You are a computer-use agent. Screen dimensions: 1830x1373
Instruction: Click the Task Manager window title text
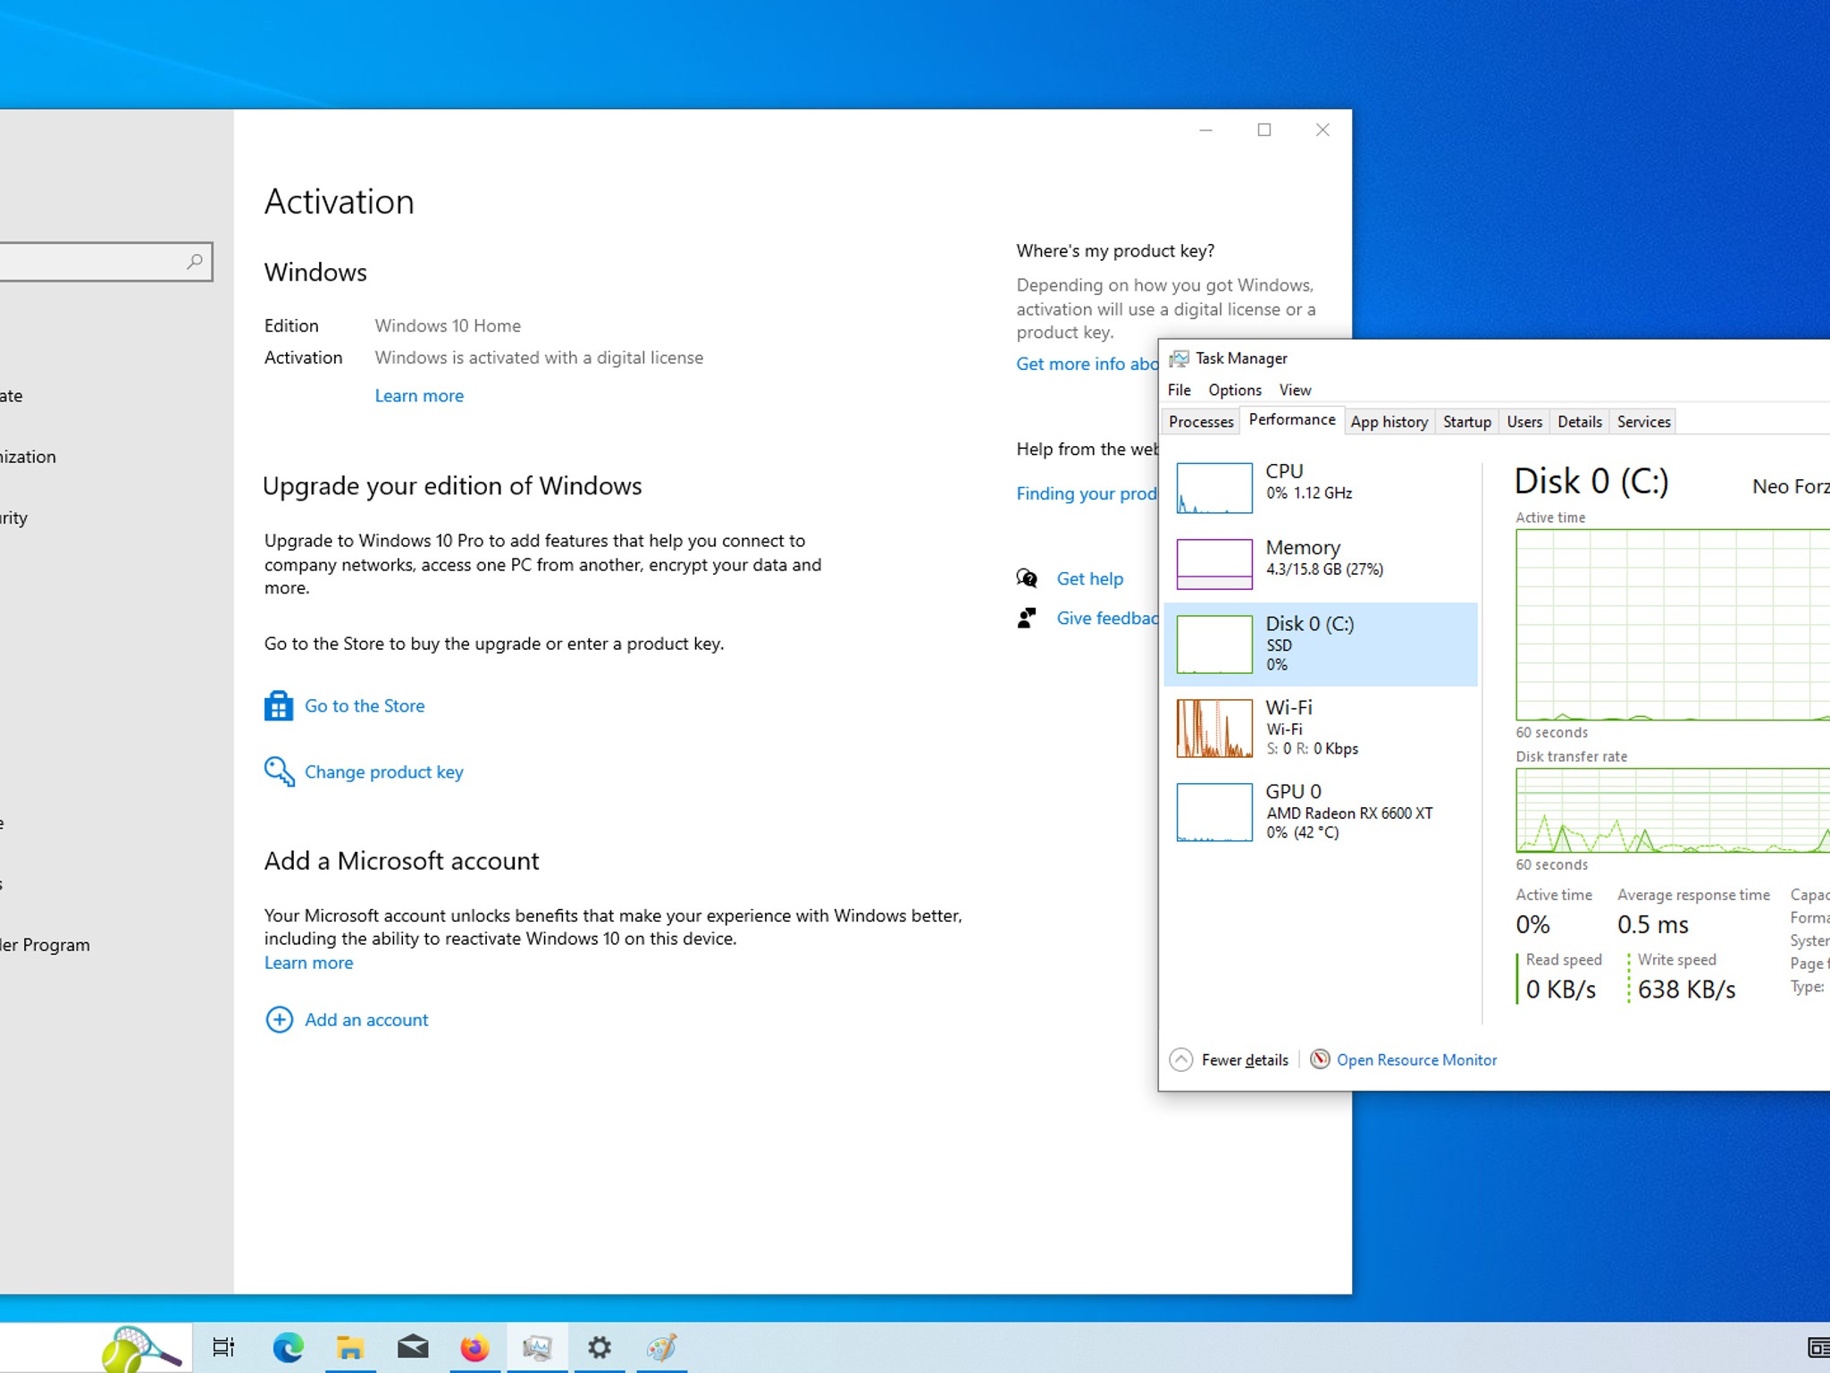pyautogui.click(x=1242, y=358)
